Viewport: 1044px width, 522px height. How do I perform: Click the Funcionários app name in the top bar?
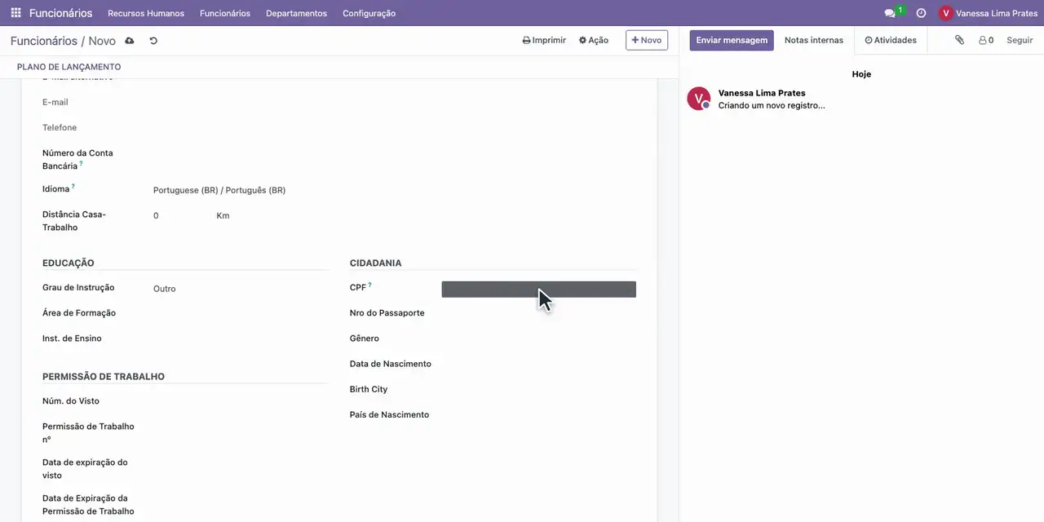coord(61,13)
